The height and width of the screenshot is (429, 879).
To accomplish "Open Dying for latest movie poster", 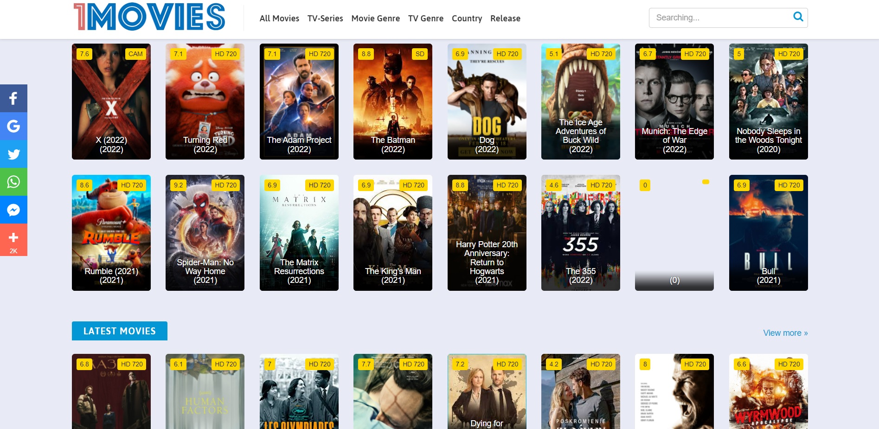I will pos(487,391).
